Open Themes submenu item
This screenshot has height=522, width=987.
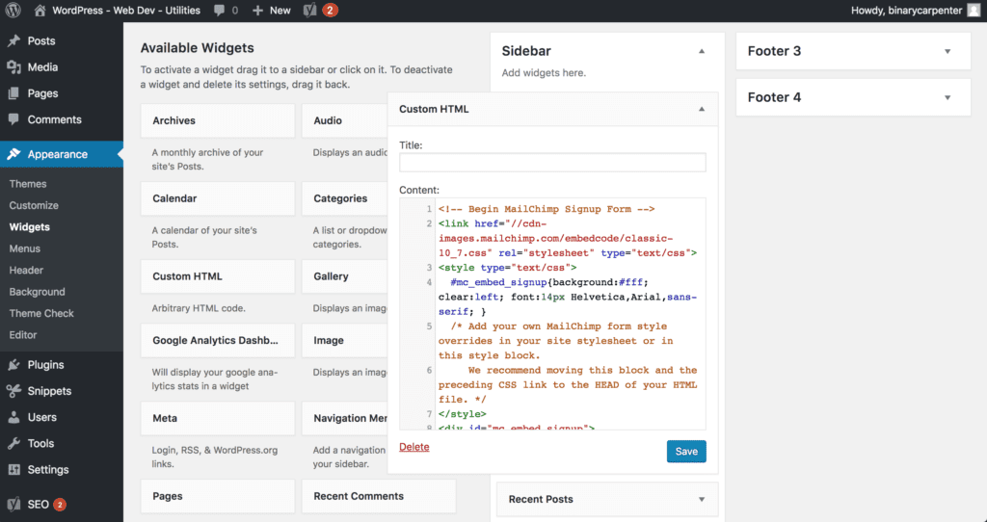(28, 184)
